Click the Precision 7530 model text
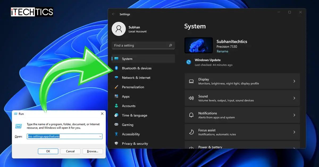The width and height of the screenshot is (319, 167). [227, 47]
